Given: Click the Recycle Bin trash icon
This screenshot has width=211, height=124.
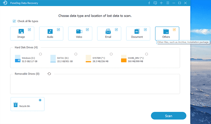Looking at the screenshot, I should pos(16,104).
